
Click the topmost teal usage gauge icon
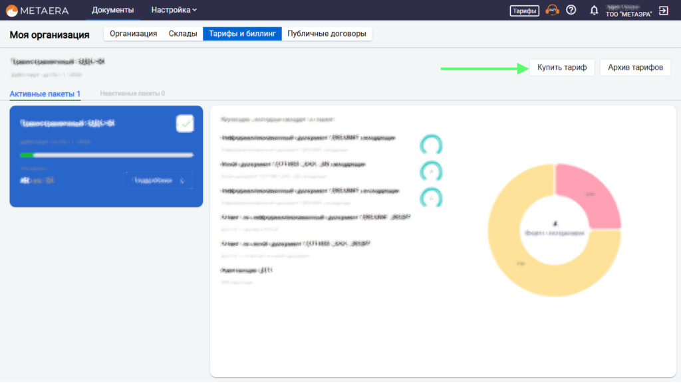[431, 145]
